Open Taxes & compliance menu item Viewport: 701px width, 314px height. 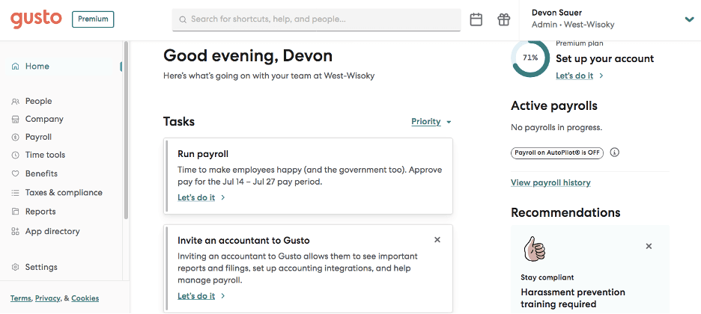tap(64, 192)
